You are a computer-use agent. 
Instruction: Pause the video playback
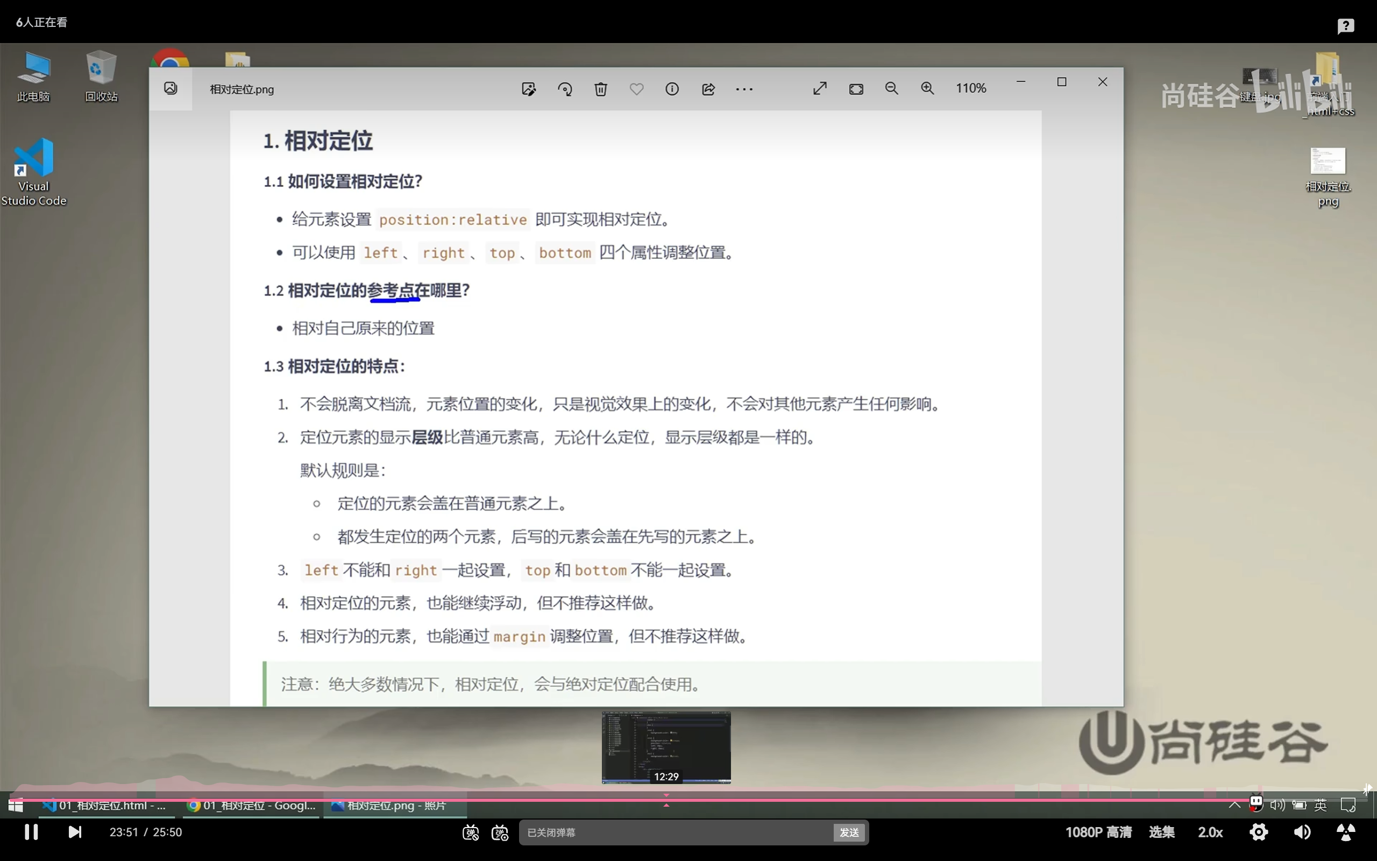coord(30,832)
